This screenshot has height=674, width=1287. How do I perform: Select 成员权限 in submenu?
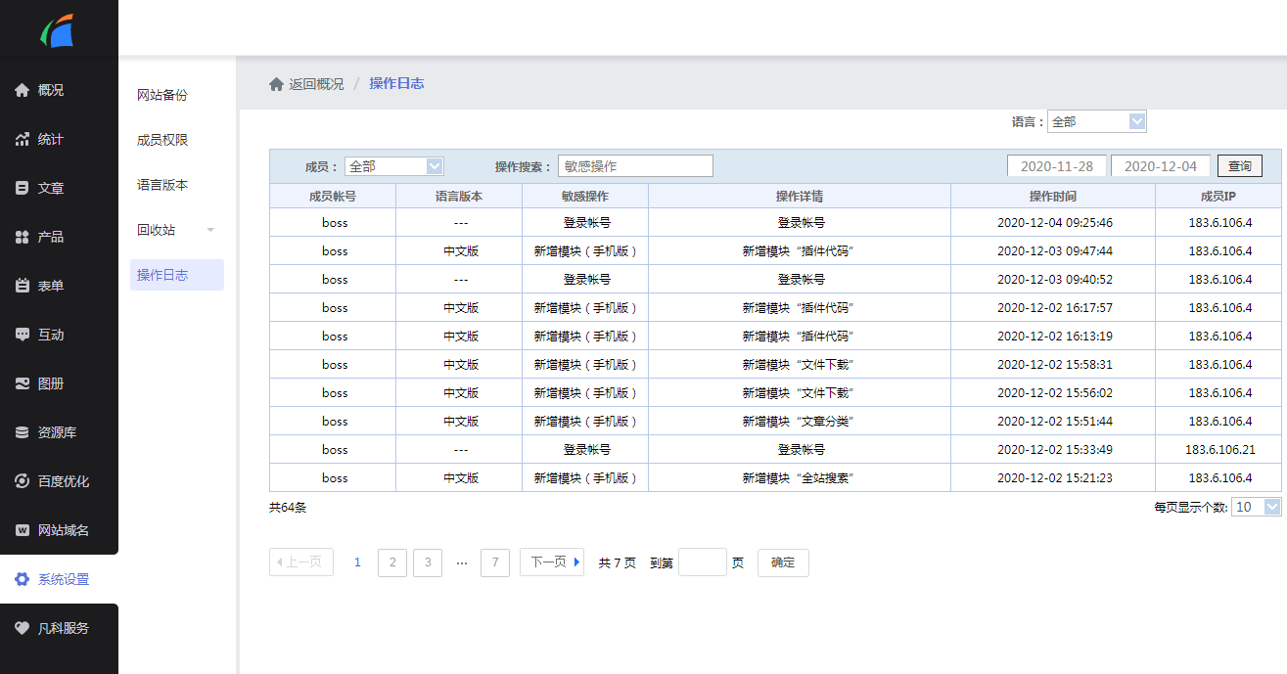162,140
